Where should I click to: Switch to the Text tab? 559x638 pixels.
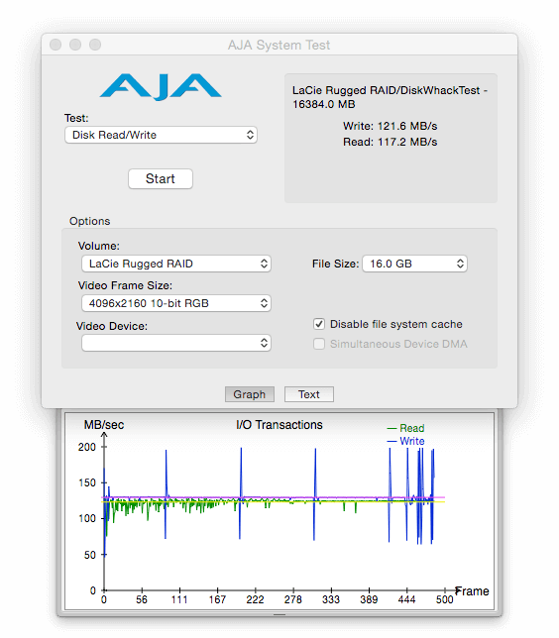[309, 394]
